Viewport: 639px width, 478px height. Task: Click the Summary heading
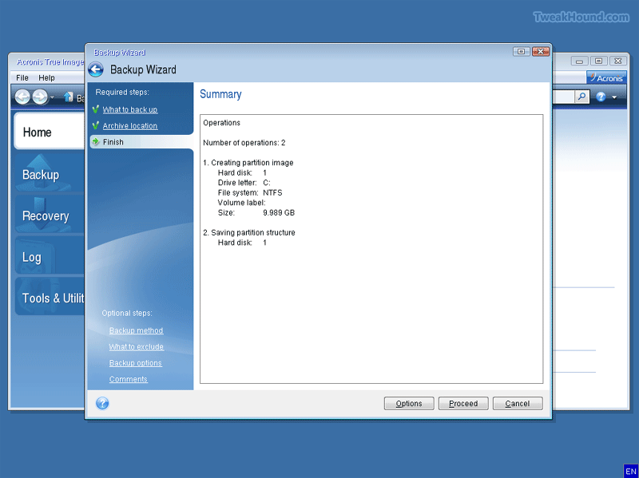220,94
